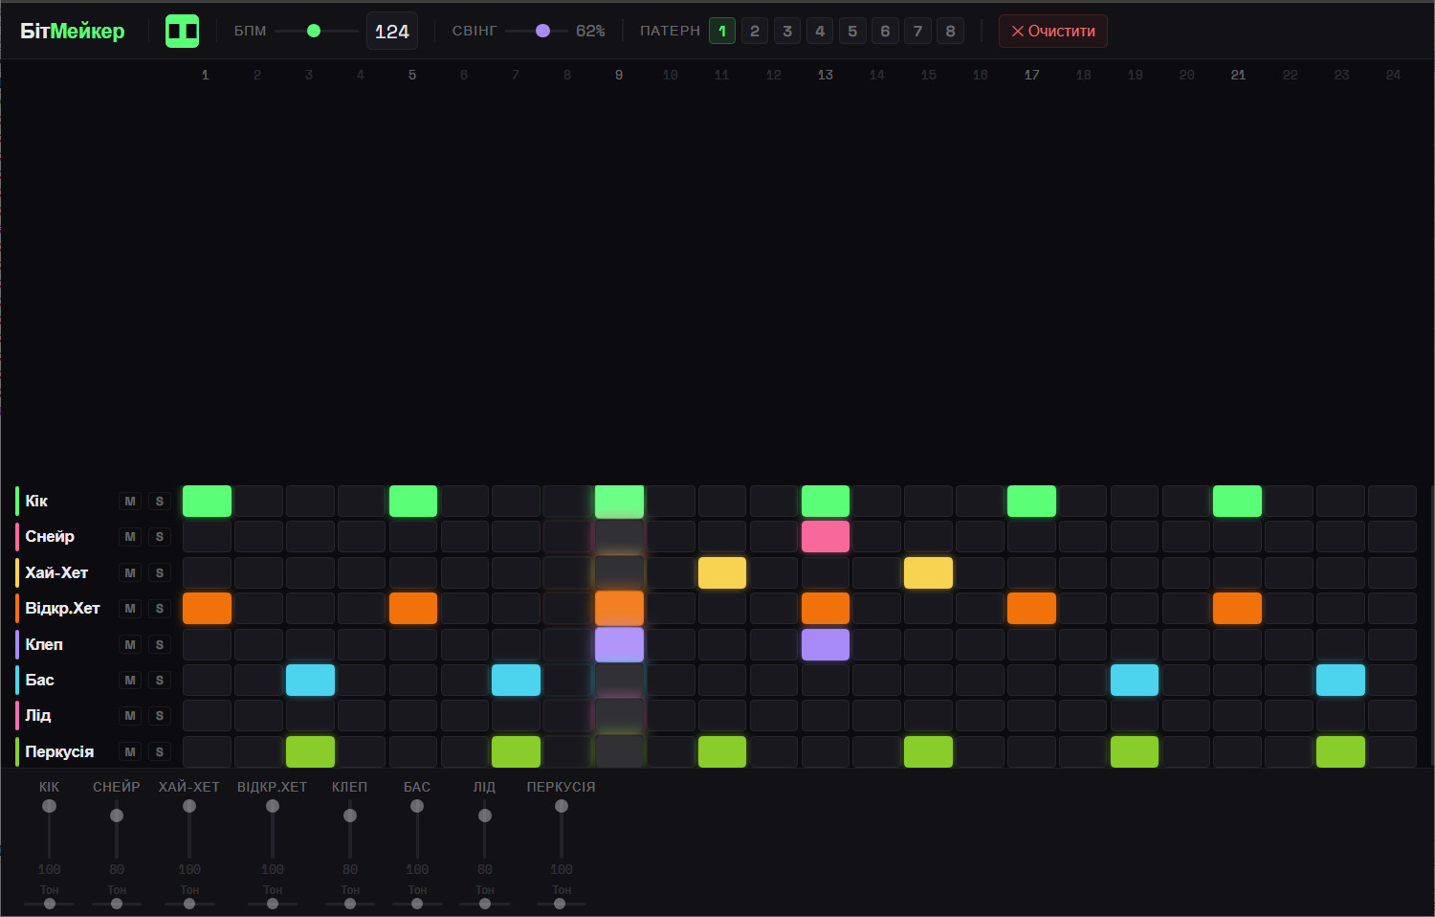Adjust the ХАЙ-ХЕТ volume fader

pos(189,829)
